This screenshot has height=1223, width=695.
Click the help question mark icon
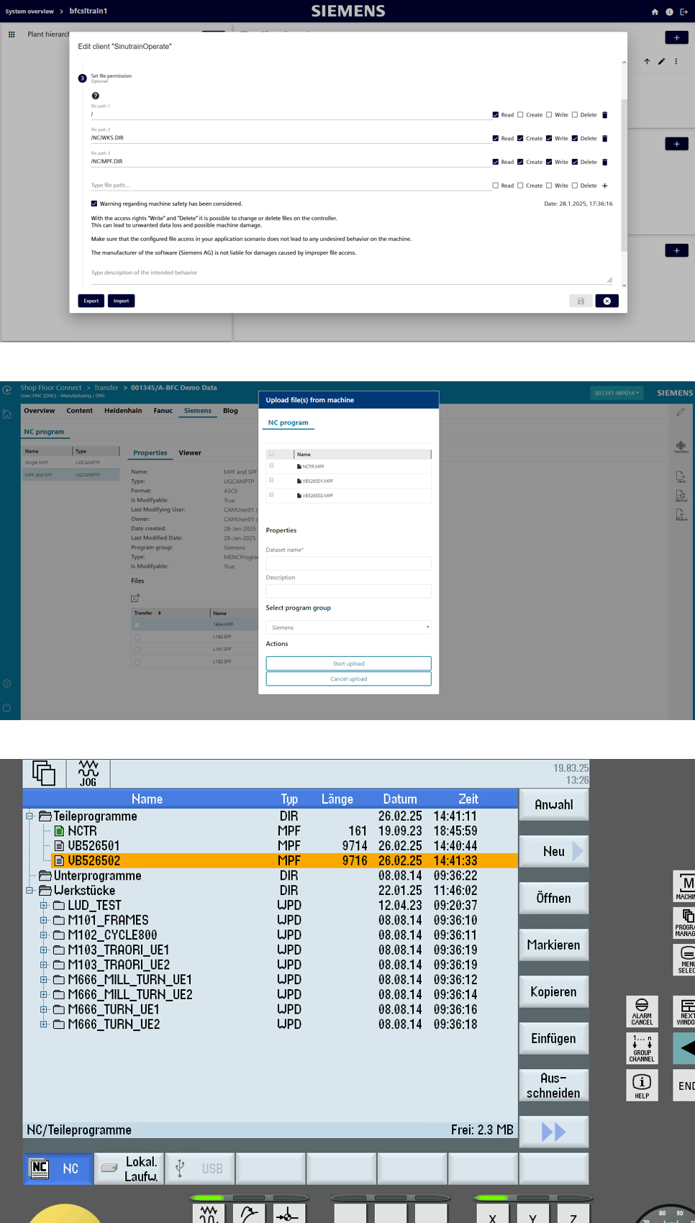coord(96,96)
